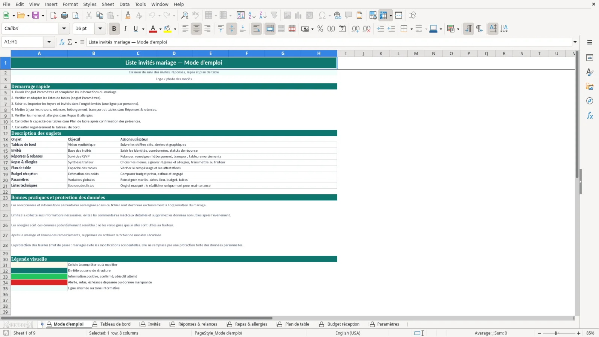Click the Save document icon
This screenshot has width=599, height=337.
point(36,15)
